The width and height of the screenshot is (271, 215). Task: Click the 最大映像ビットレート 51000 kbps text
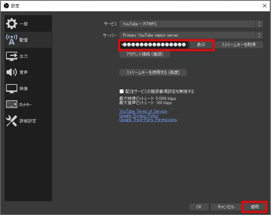tap(148, 98)
